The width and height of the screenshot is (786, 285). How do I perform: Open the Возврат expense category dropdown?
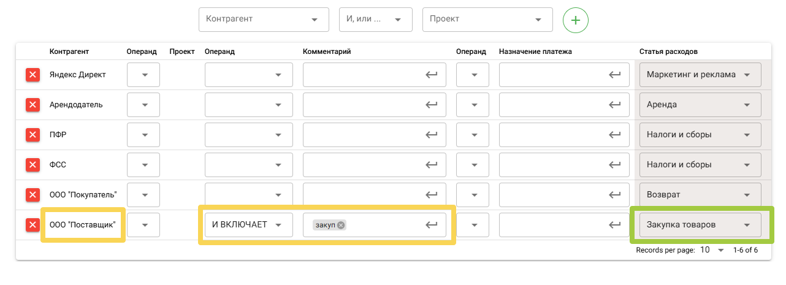click(700, 195)
